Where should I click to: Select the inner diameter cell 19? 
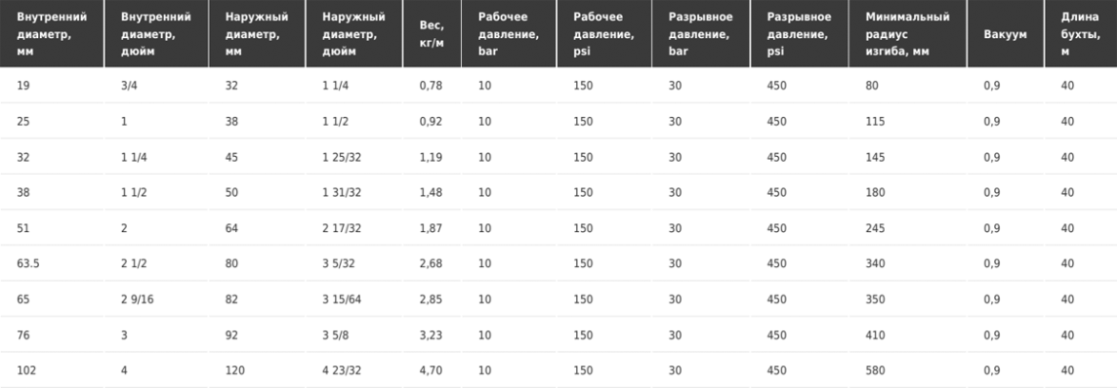pos(22,86)
